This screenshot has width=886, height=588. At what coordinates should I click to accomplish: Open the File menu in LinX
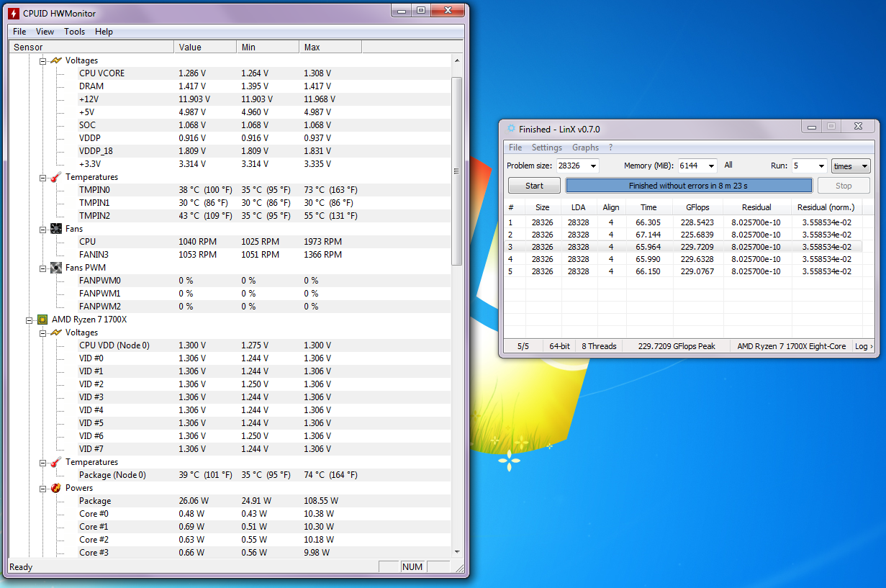(515, 148)
